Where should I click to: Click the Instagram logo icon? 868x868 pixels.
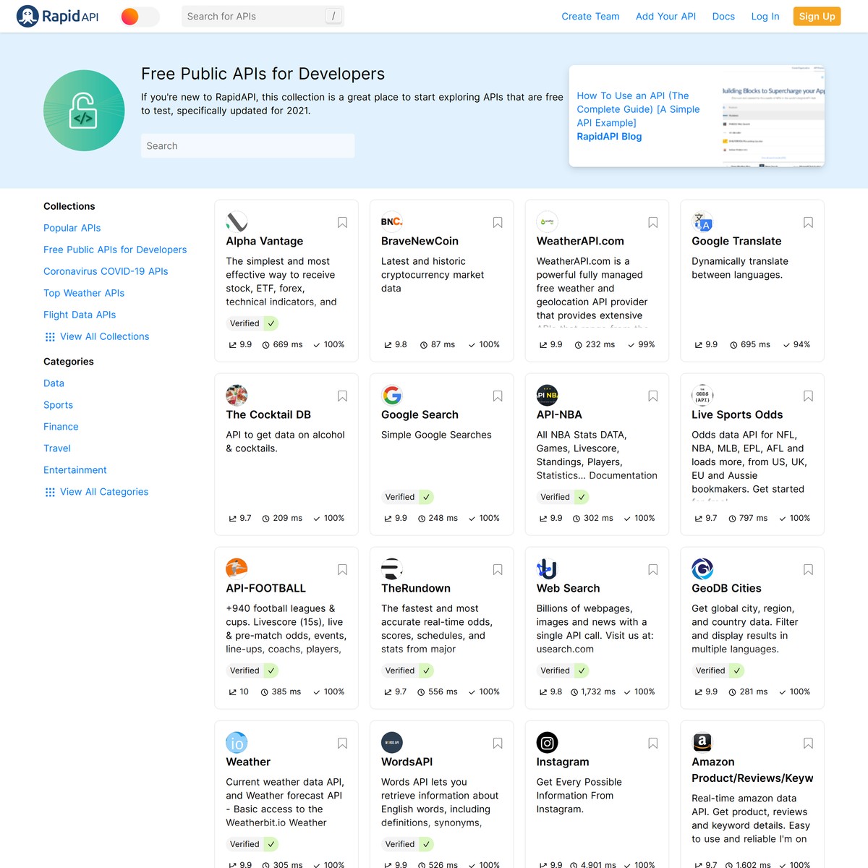[547, 743]
